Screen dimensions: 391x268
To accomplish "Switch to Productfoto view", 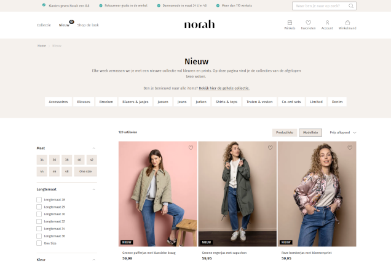I will click(285, 132).
